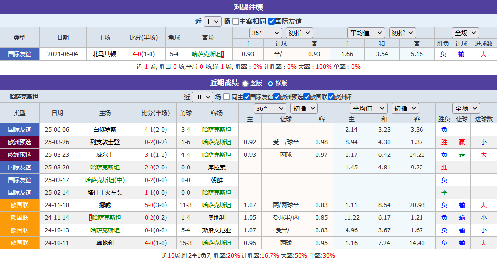Click score 1-1 in 25-02-14 row
497x260 pixels.
pyautogui.click(x=149, y=193)
